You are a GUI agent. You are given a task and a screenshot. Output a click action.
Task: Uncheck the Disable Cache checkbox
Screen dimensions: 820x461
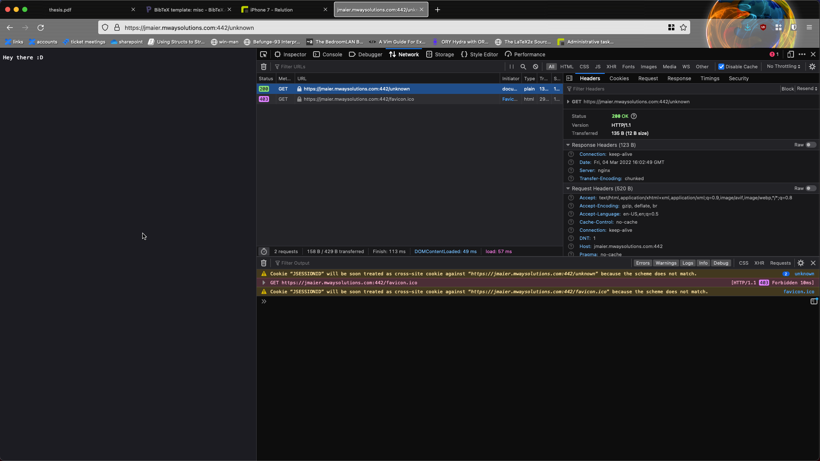click(x=721, y=67)
